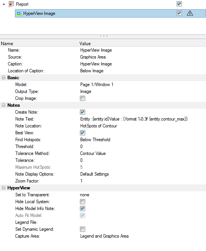The height and width of the screenshot is (251, 206).
Task: Click the HyperView Image picture icon
Action: tap(19, 13)
